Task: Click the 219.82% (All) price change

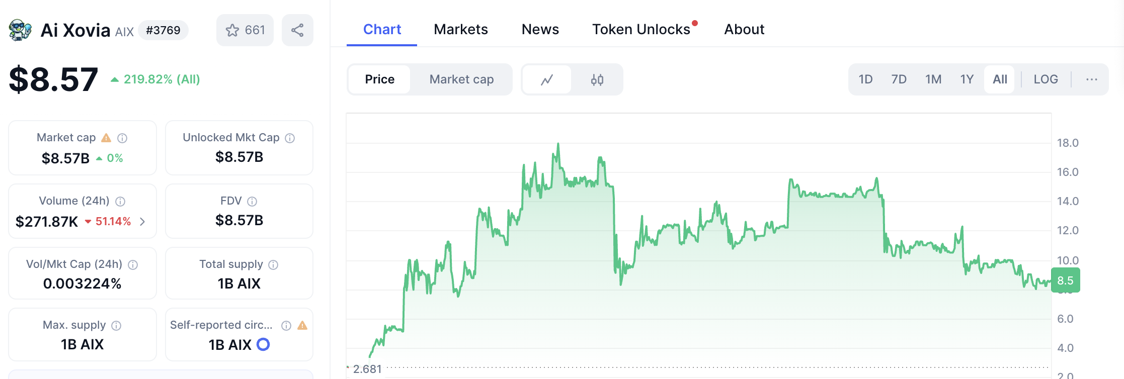Action: (155, 79)
